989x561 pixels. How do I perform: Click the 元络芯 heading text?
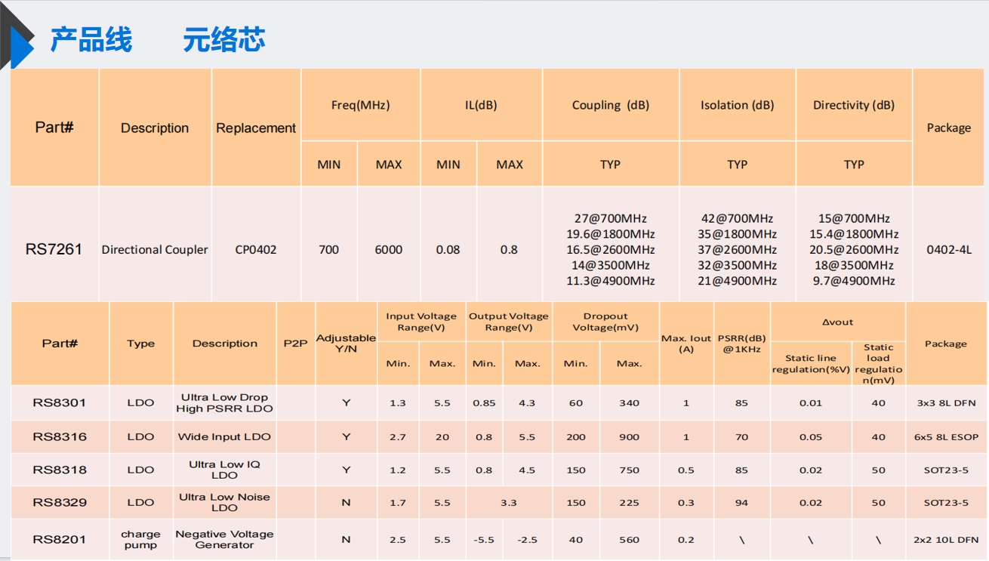(x=223, y=40)
